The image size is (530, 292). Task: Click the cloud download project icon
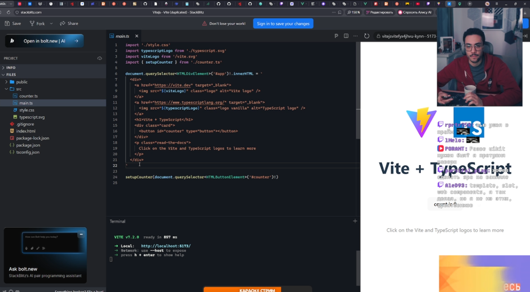coord(100,58)
